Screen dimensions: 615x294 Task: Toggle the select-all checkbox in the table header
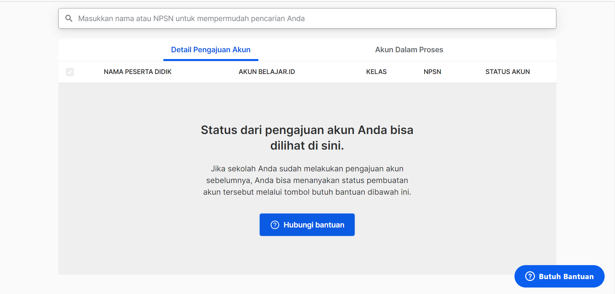(70, 72)
